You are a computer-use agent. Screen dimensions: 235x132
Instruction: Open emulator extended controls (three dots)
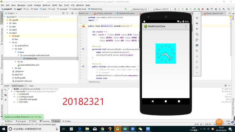pyautogui.click(x=197, y=73)
